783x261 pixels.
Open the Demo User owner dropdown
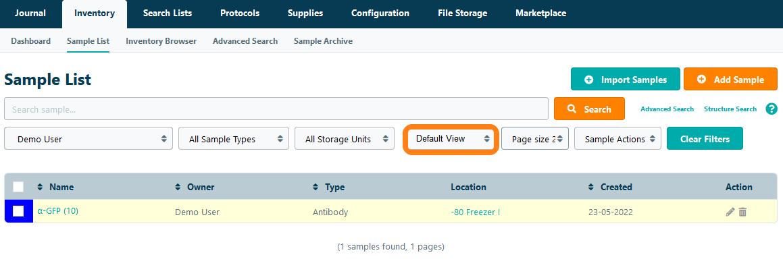pyautogui.click(x=89, y=138)
